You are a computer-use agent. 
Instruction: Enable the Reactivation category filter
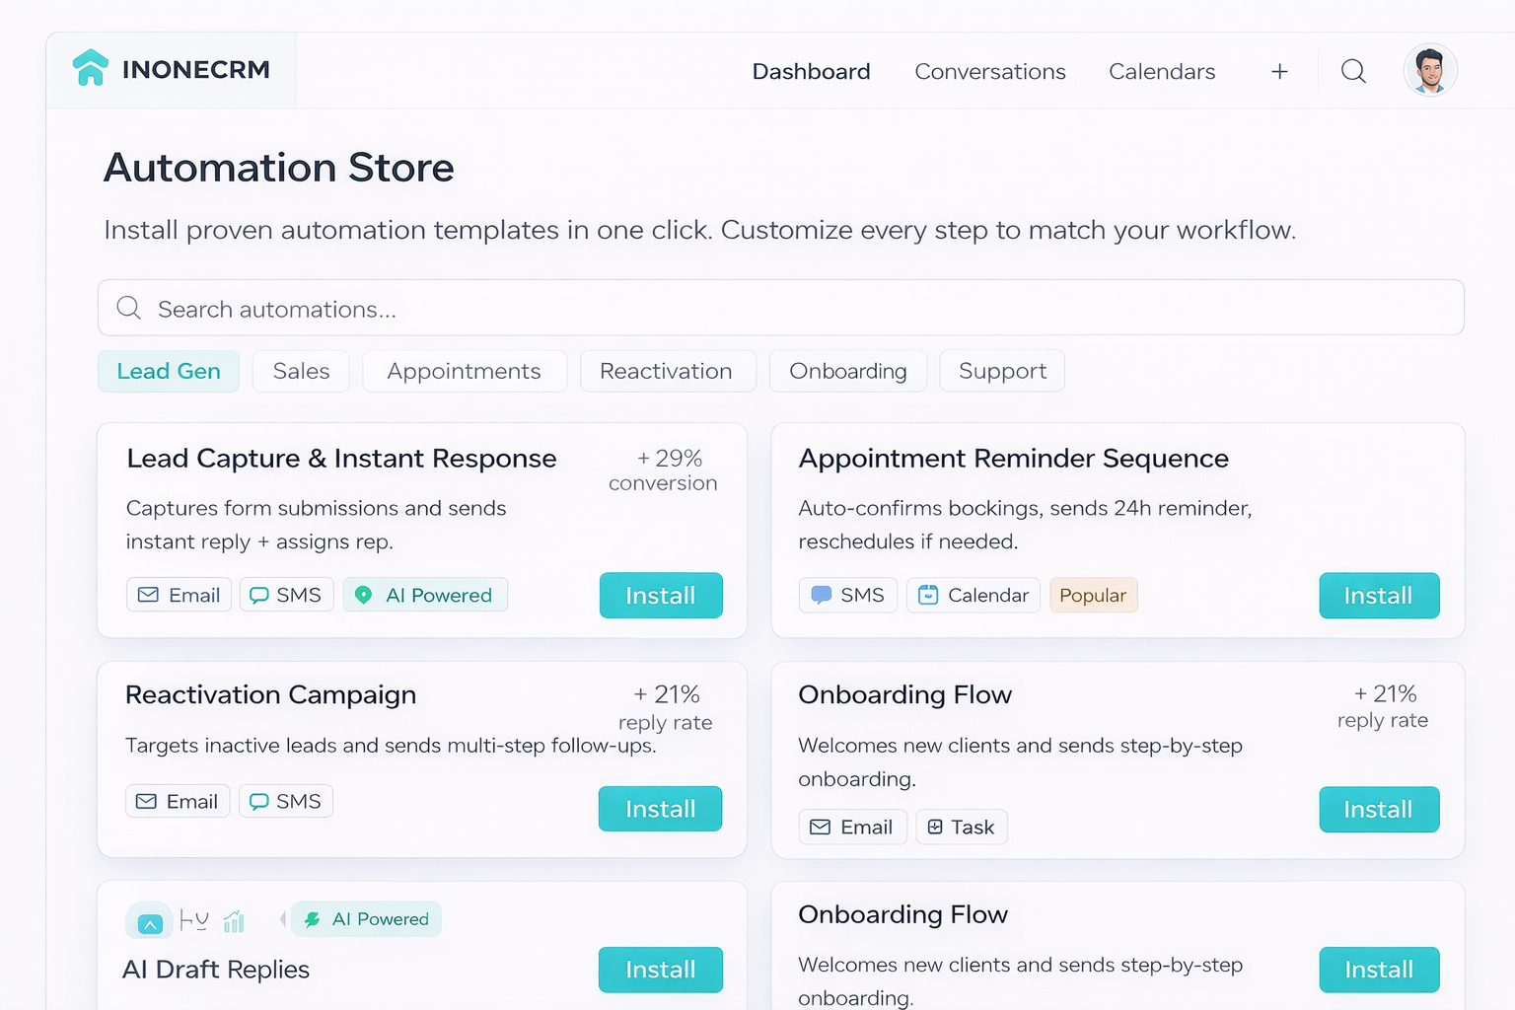(x=667, y=371)
